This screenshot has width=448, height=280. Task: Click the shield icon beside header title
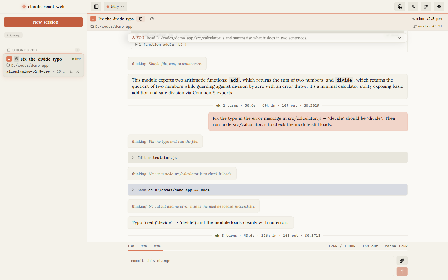[141, 19]
